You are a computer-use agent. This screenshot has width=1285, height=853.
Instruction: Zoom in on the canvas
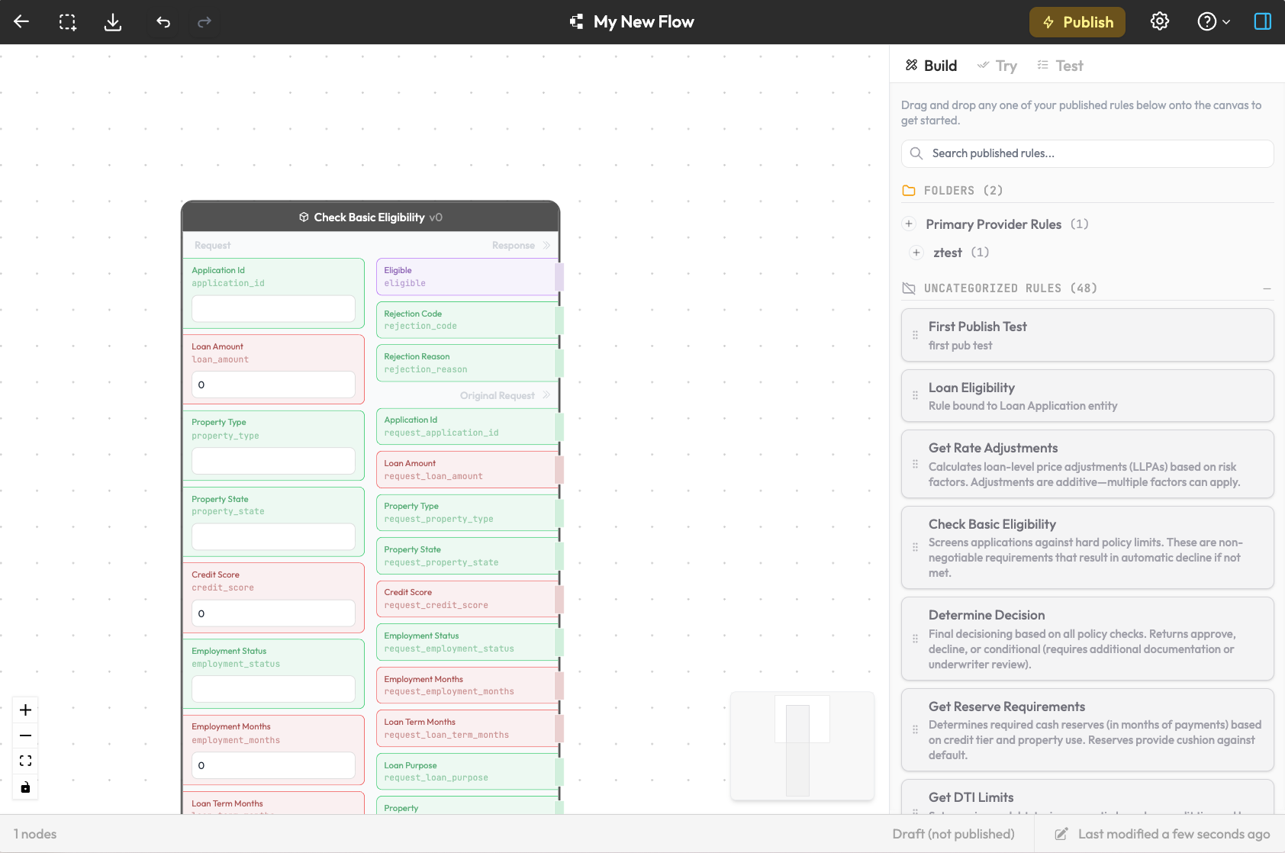[25, 710]
